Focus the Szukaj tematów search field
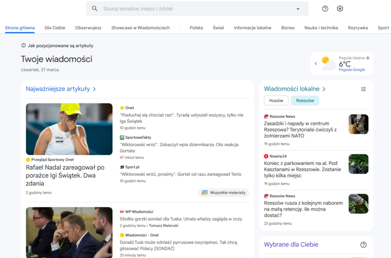This screenshot has height=258, width=391. [195, 9]
